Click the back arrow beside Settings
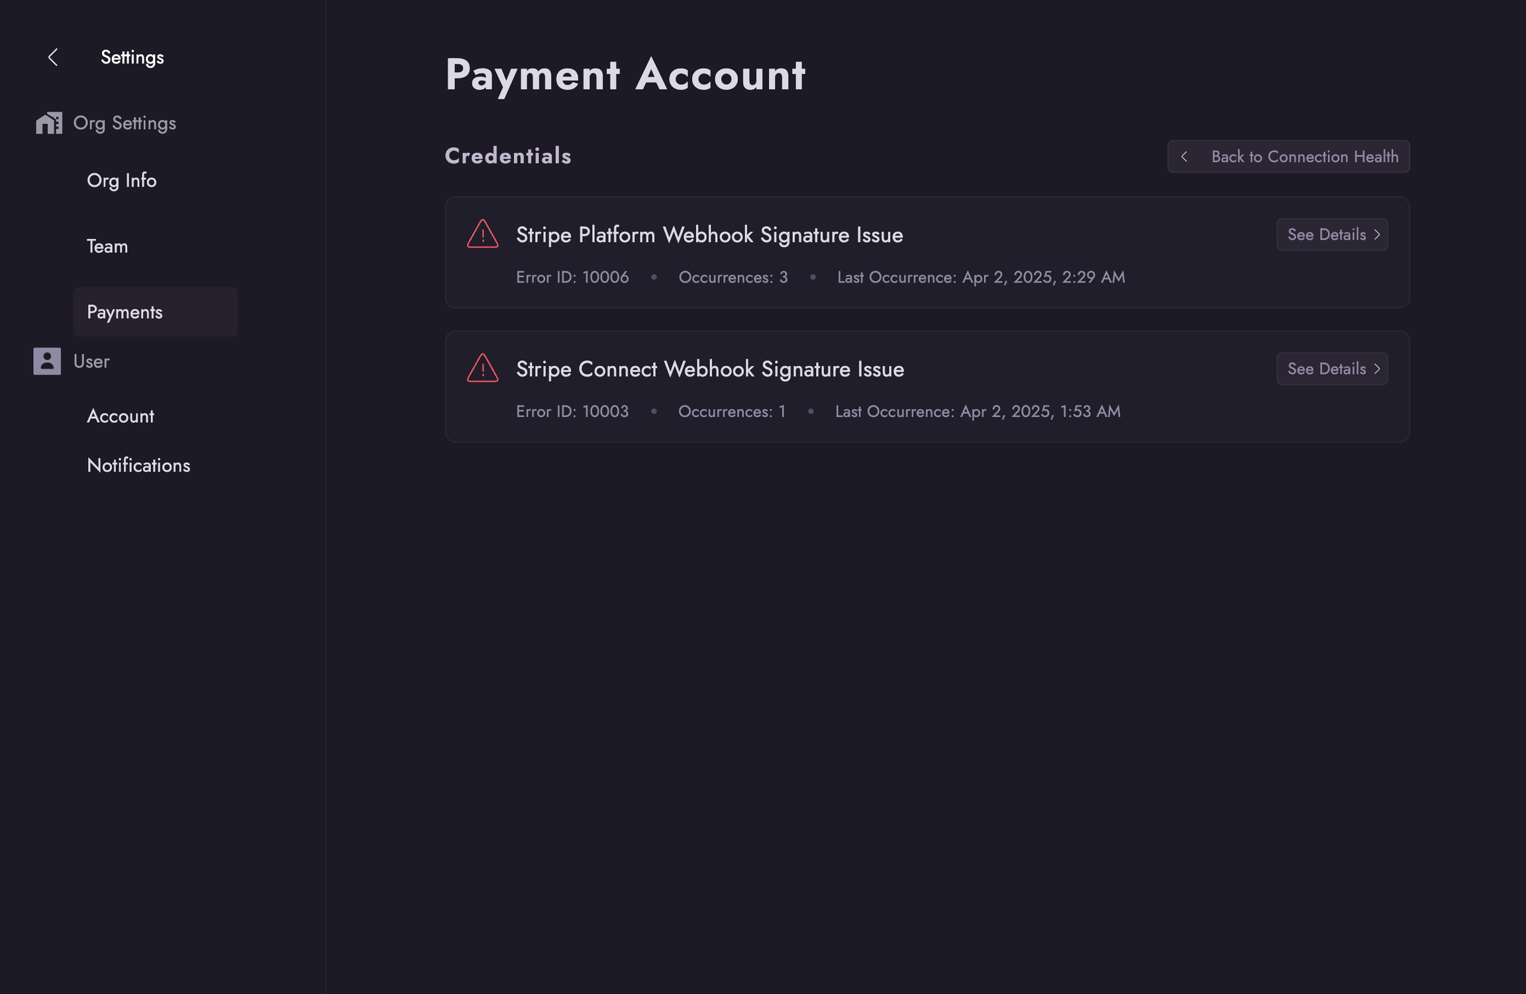 coord(53,58)
